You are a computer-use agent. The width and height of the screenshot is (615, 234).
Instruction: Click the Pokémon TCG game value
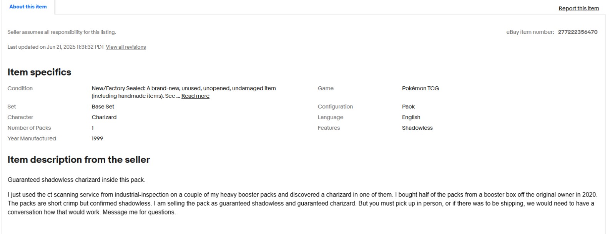pos(420,88)
